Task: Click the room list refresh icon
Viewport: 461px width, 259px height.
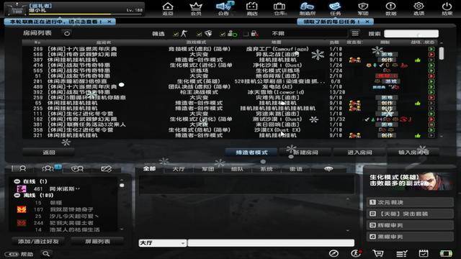Action: pyautogui.click(x=67, y=33)
